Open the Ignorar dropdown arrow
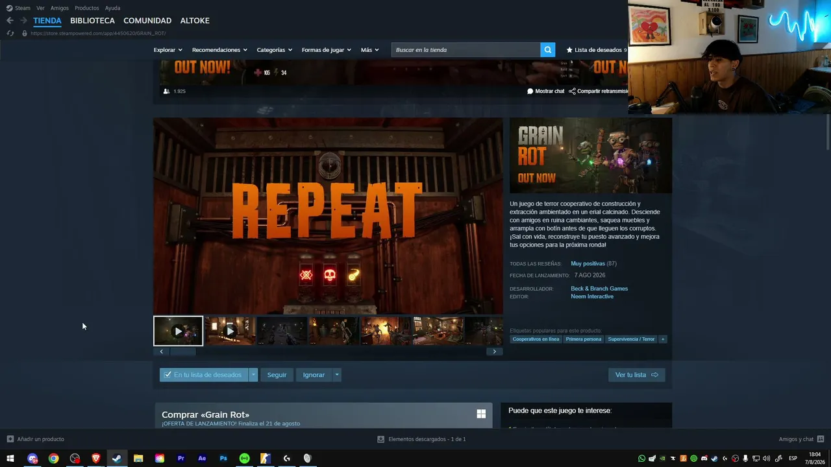This screenshot has width=831, height=467. [x=337, y=375]
